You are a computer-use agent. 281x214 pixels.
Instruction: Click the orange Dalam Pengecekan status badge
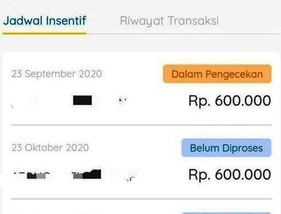coord(217,74)
